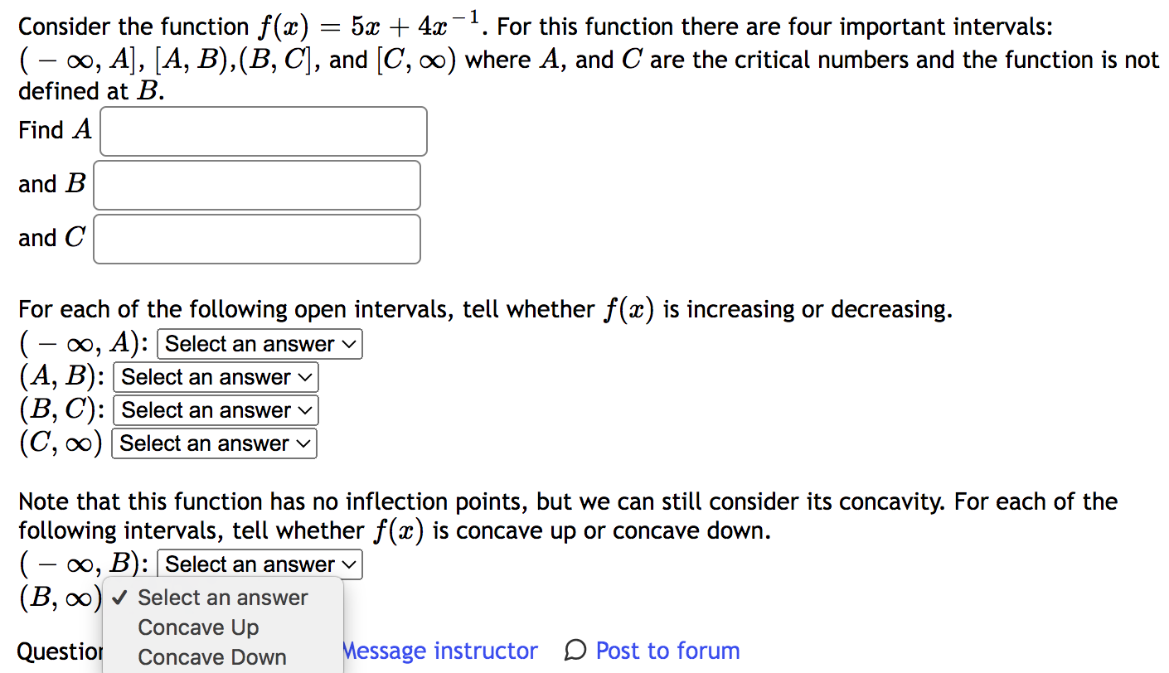Click the checkmark beside Select an answer

click(x=119, y=598)
